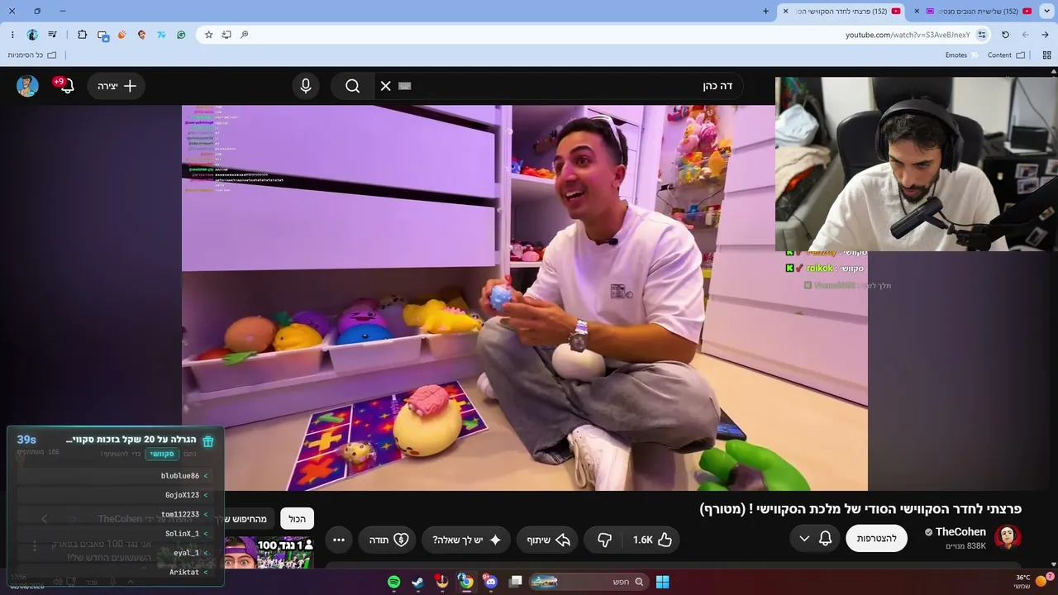Open the tab search dropdown arrow
This screenshot has width=1058, height=595.
(x=1046, y=11)
